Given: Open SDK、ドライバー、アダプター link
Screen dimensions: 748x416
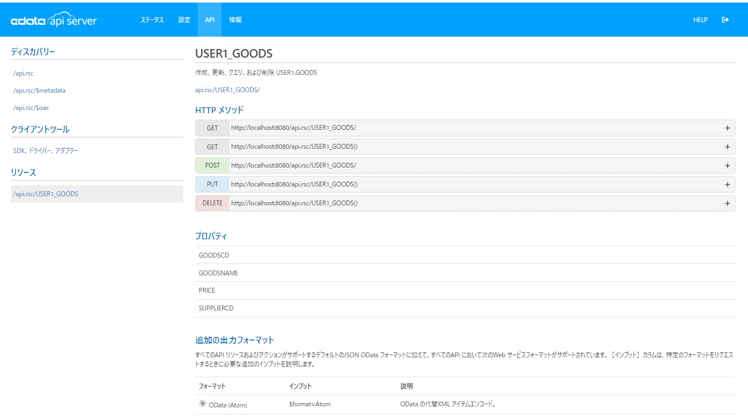Looking at the screenshot, I should pyautogui.click(x=46, y=151).
